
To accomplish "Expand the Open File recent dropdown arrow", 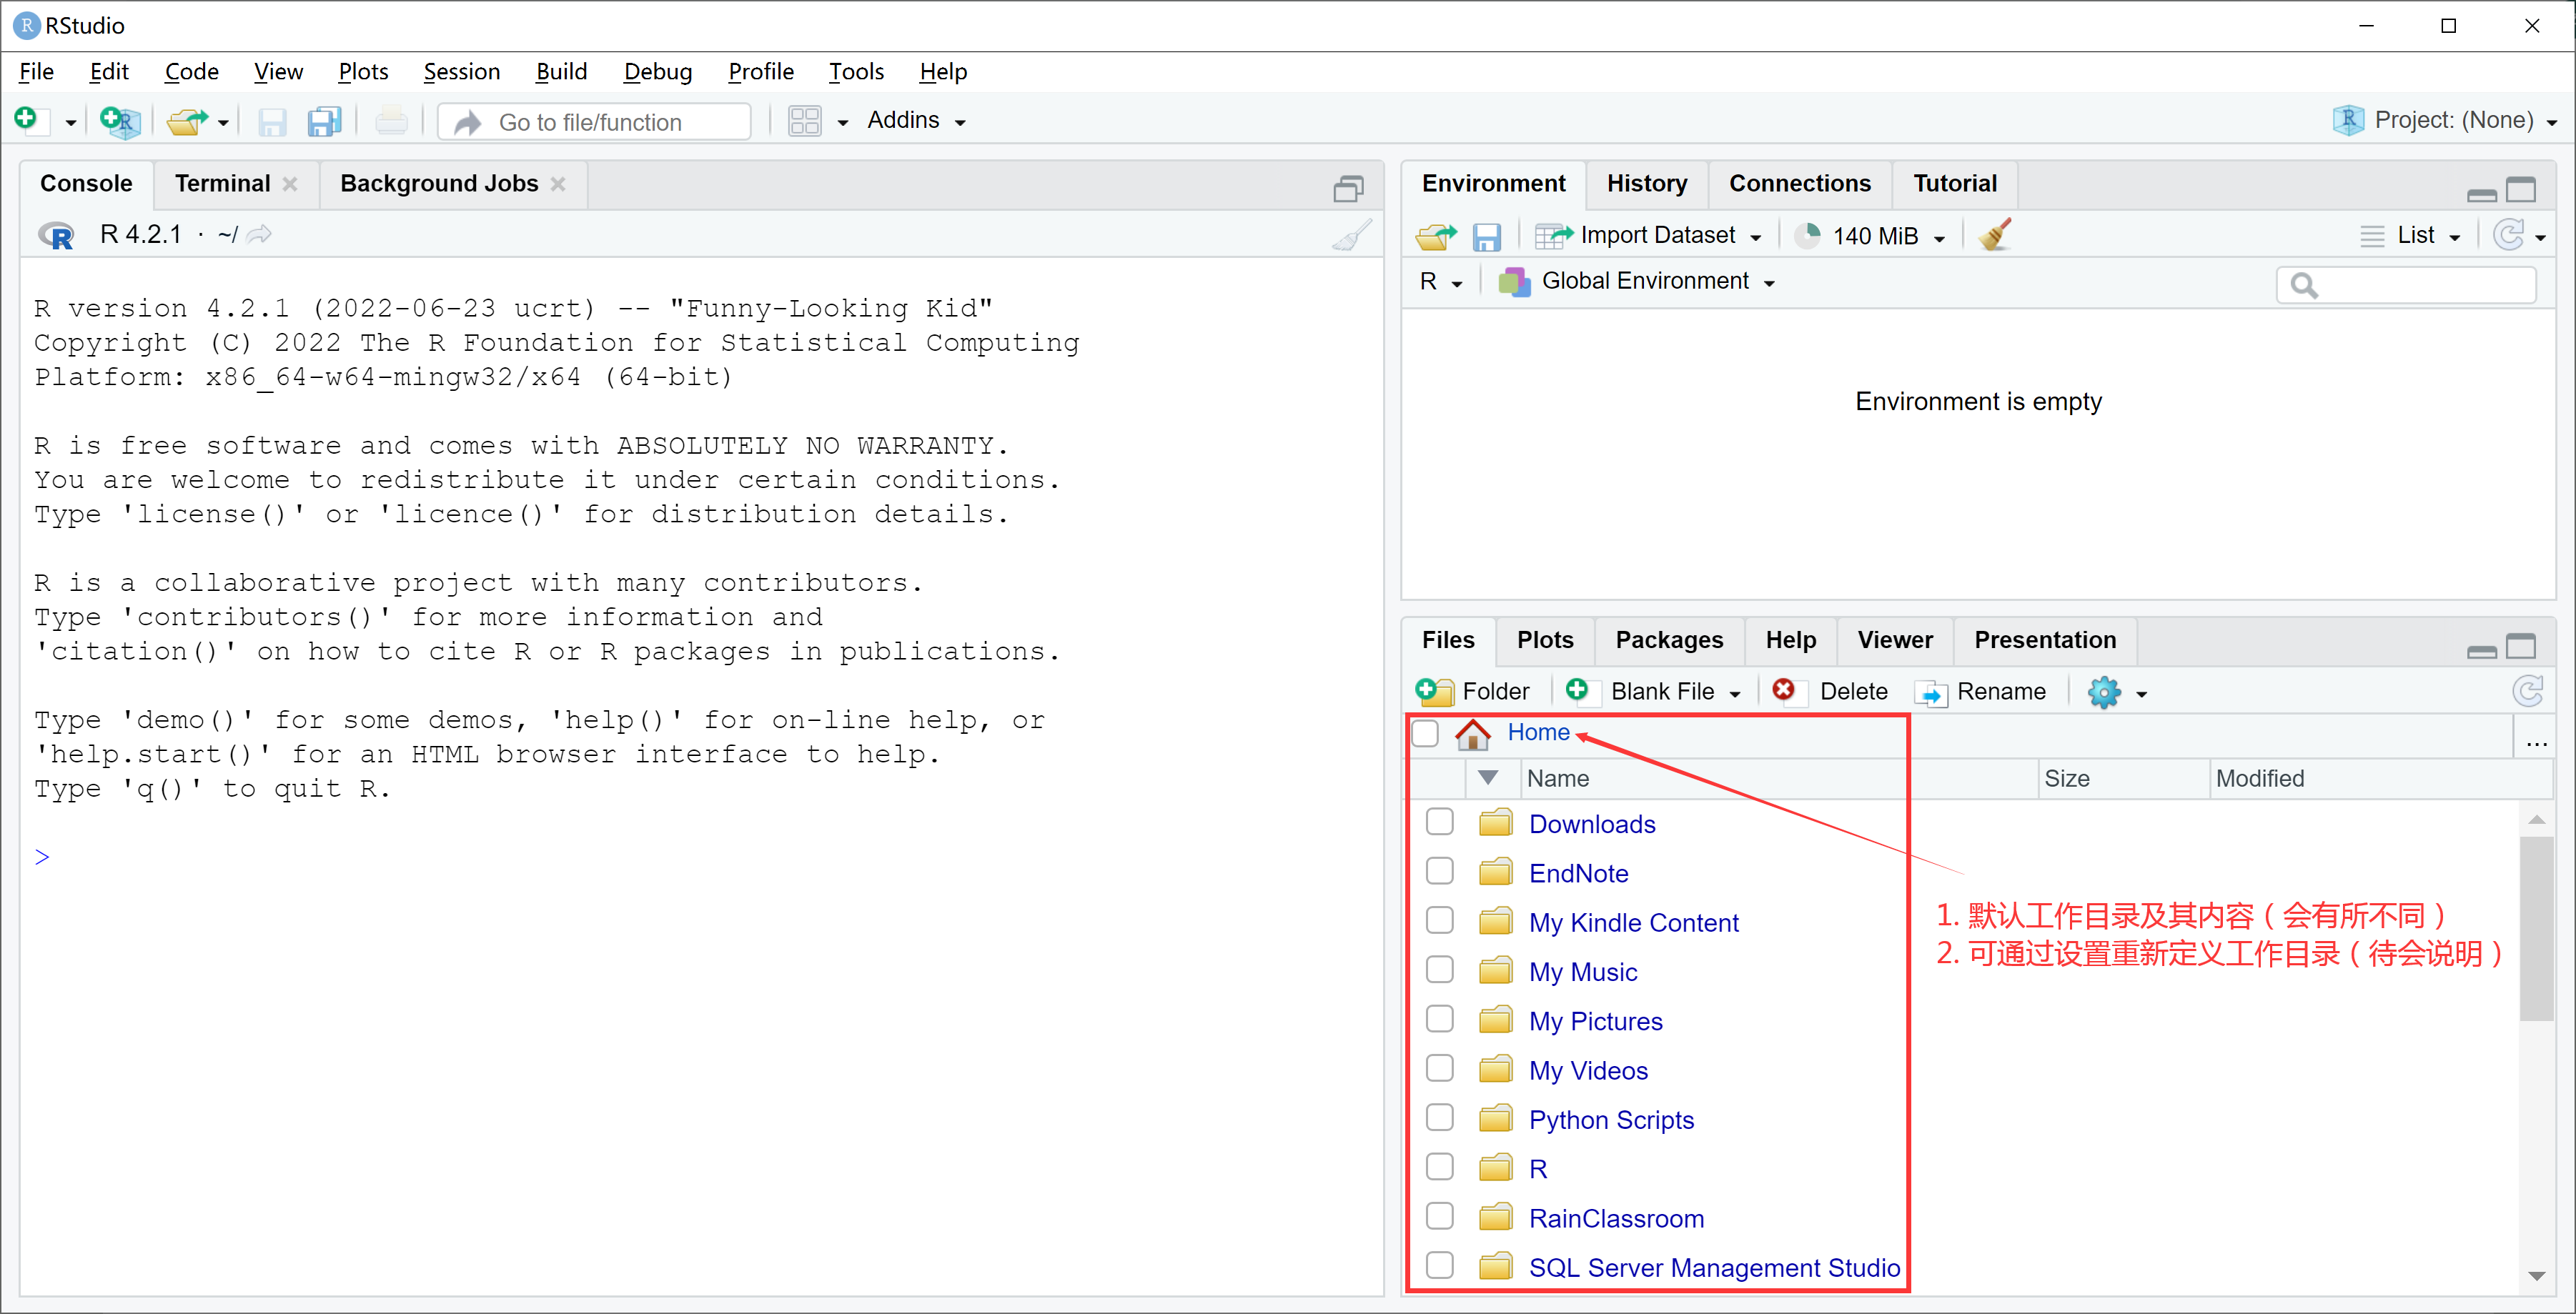I will [223, 122].
